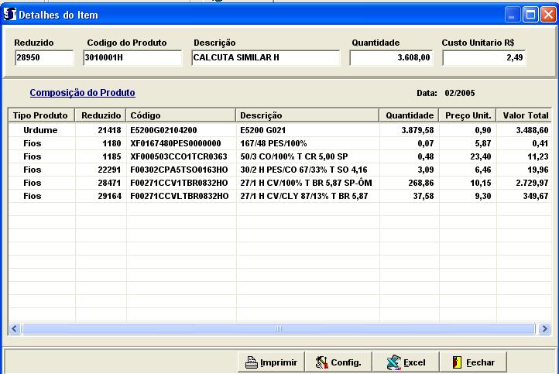This screenshot has height=374, width=559.
Task: Sort by Quantidade column header
Action: click(410, 115)
